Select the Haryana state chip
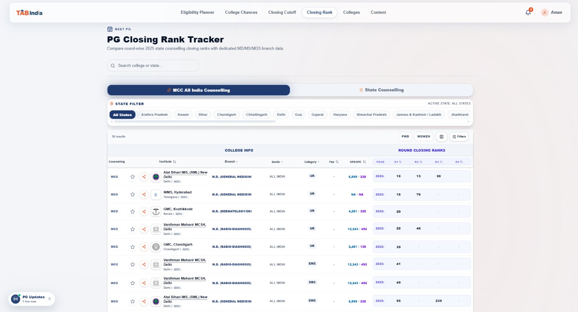Screen dimensions: 578x312 pyautogui.click(x=340, y=115)
